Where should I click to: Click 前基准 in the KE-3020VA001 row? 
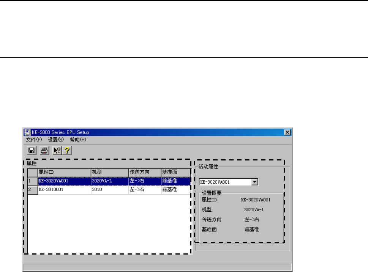tap(176, 181)
